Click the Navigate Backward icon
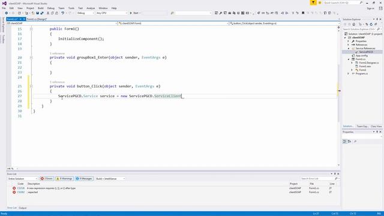Image resolution: width=384 pixels, height=216 pixels. coord(7,13)
